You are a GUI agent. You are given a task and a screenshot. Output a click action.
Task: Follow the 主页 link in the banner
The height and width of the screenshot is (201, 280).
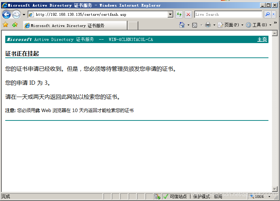pos(262,40)
